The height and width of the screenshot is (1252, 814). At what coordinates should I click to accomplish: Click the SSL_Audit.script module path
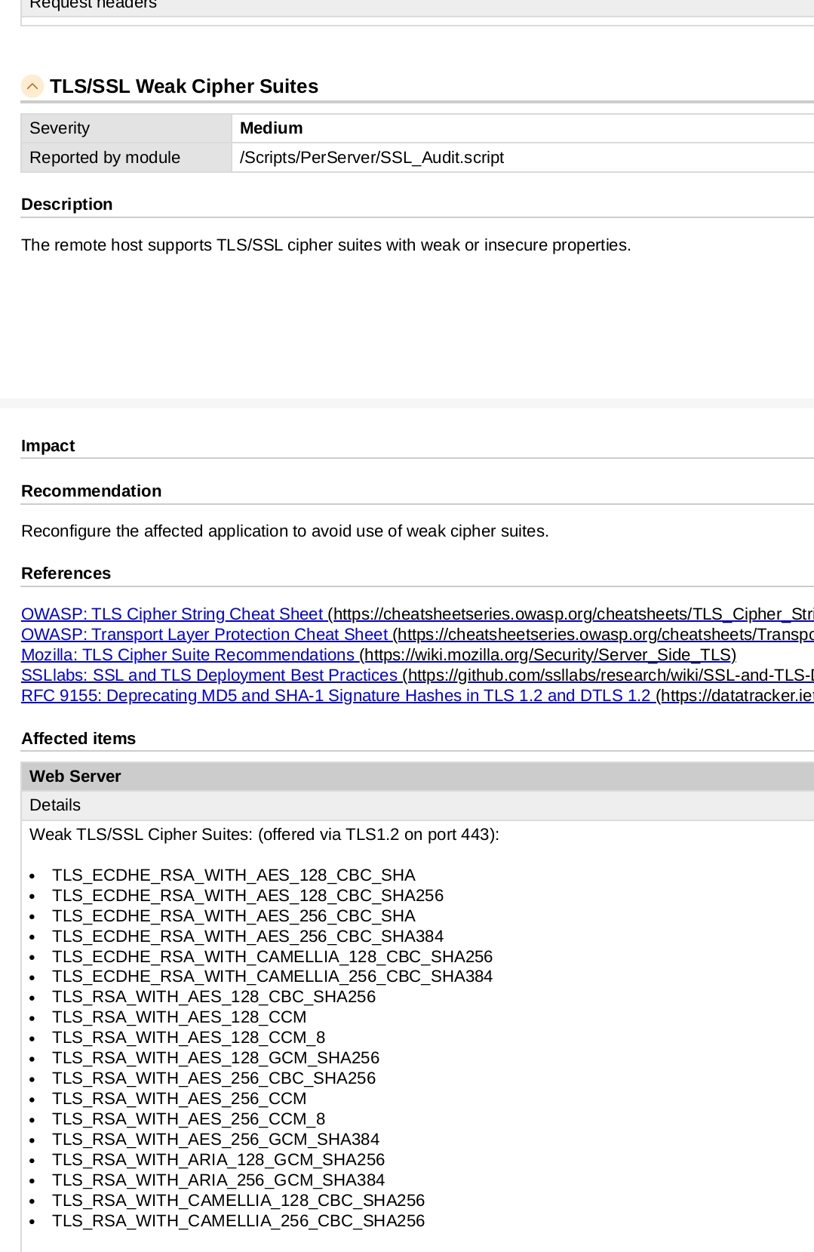[x=371, y=158]
